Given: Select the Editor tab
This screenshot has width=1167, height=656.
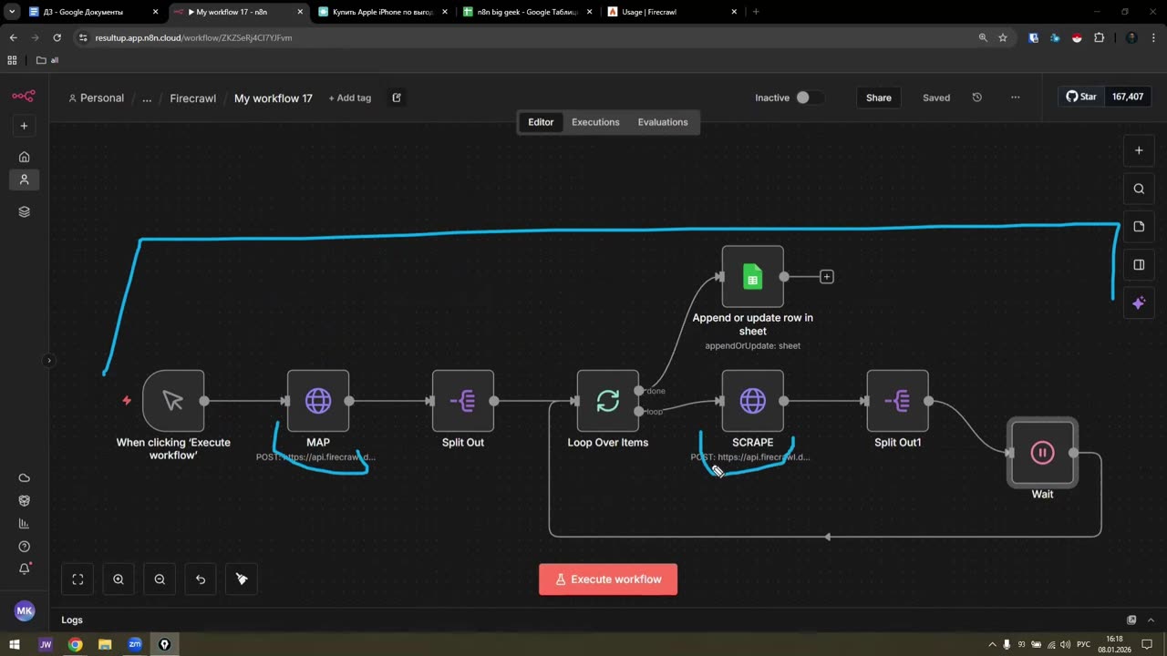Looking at the screenshot, I should [541, 122].
